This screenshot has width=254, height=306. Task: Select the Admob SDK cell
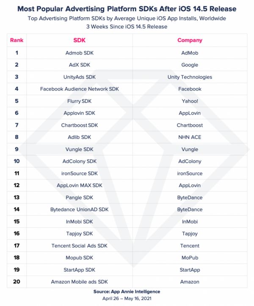[x=80, y=53]
